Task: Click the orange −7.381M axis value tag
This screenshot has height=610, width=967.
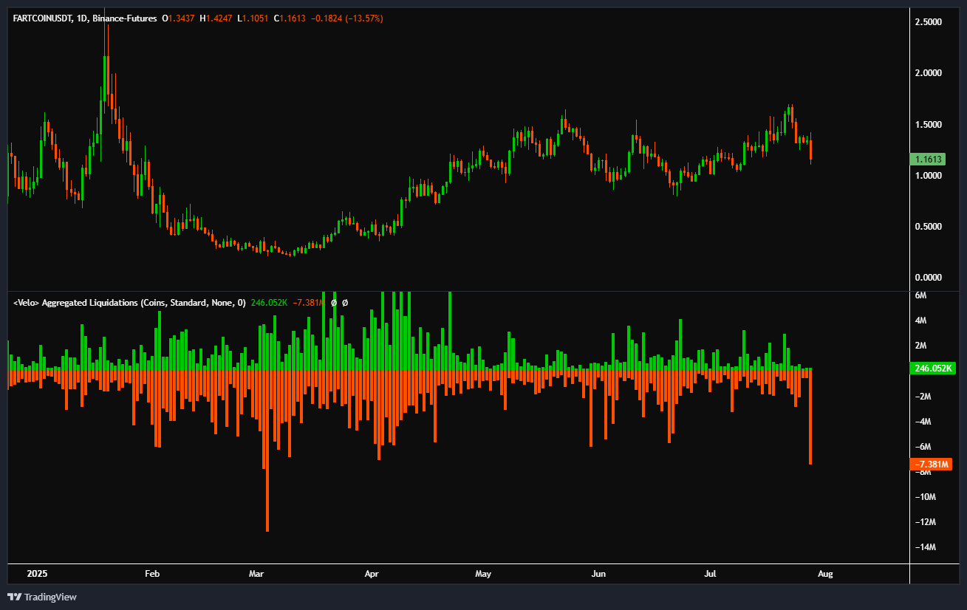Action: coord(932,465)
